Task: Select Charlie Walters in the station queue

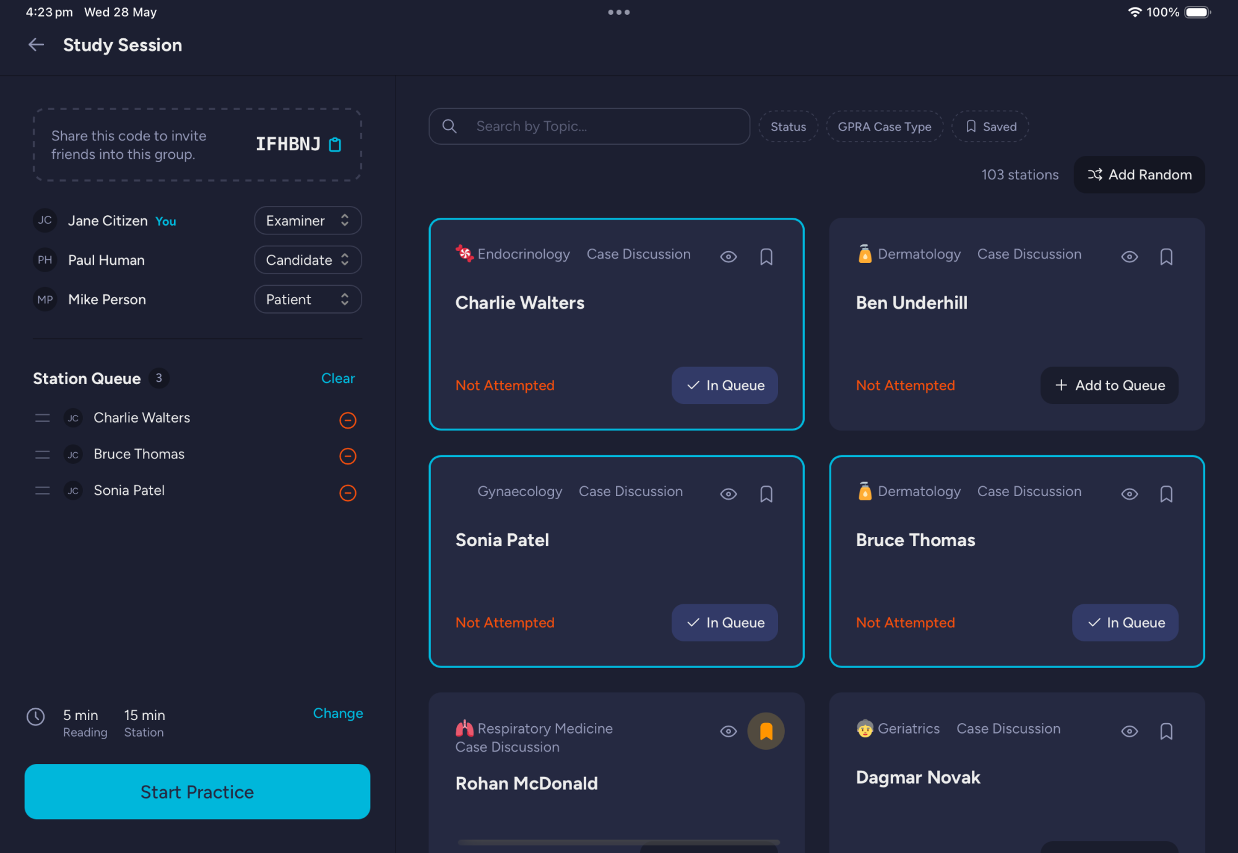Action: tap(142, 418)
